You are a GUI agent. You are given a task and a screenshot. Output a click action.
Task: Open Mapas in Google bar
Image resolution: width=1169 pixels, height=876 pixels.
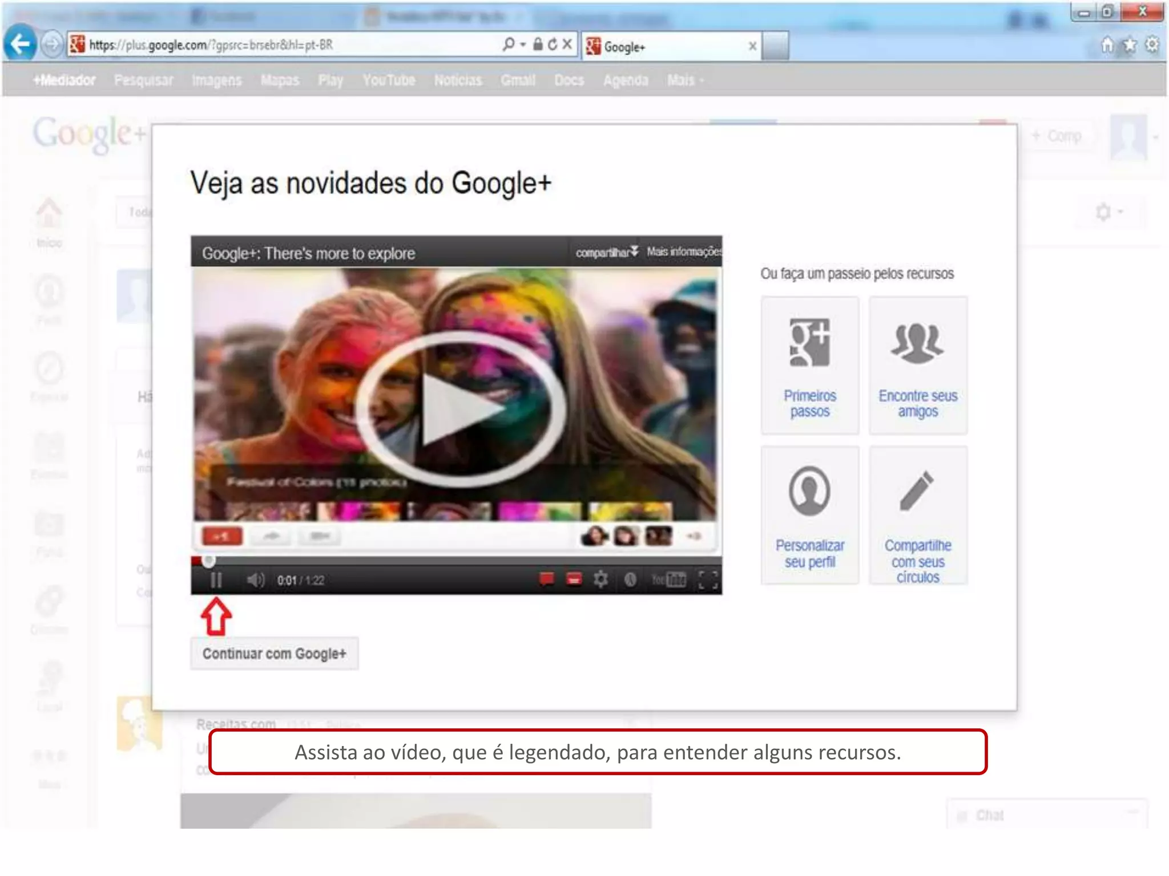tap(280, 80)
